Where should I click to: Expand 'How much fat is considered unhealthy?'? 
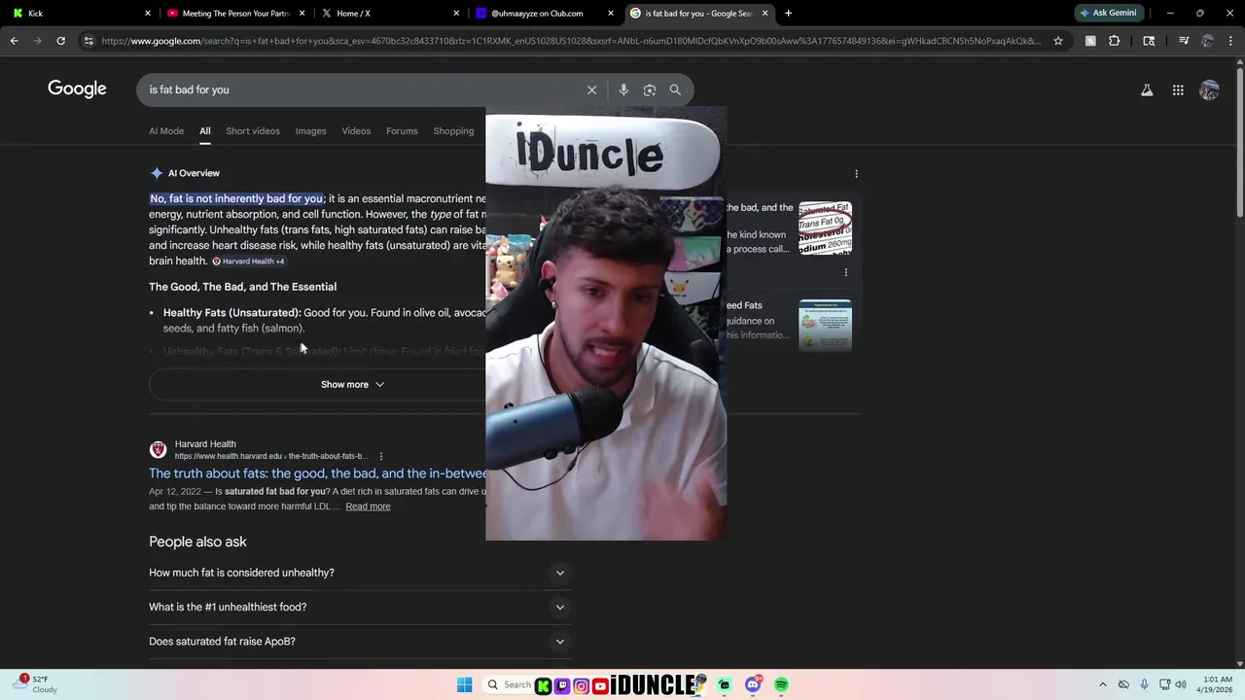pos(360,573)
